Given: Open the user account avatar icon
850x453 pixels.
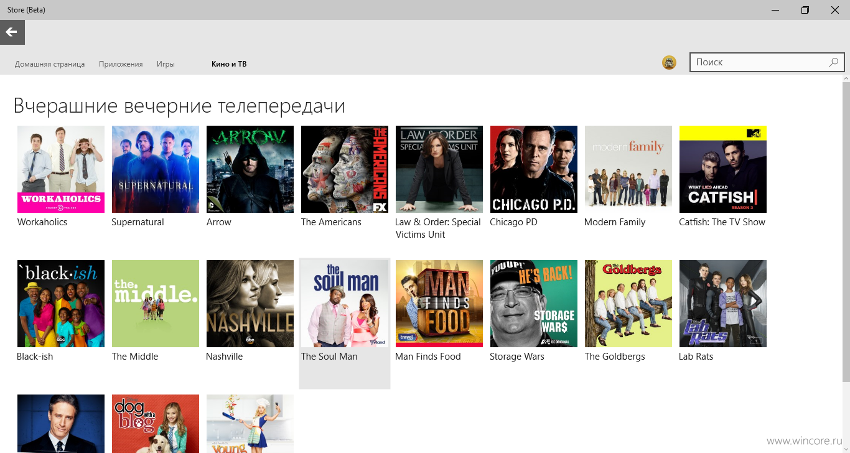Looking at the screenshot, I should pyautogui.click(x=669, y=62).
